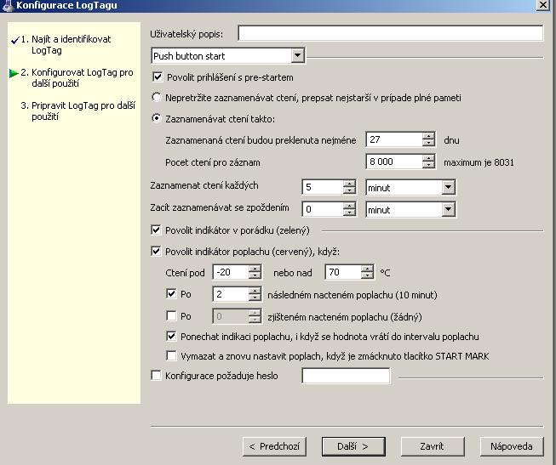
Task: Increase the Zaznamenat ctení každých interval
Action: coord(349,184)
